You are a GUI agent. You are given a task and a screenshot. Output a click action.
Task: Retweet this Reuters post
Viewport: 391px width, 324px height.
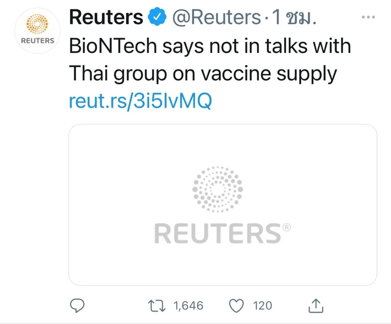(157, 306)
